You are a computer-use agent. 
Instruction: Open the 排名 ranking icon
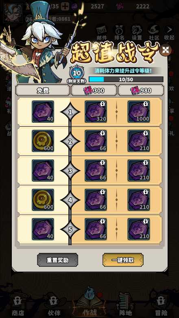click(x=119, y=33)
